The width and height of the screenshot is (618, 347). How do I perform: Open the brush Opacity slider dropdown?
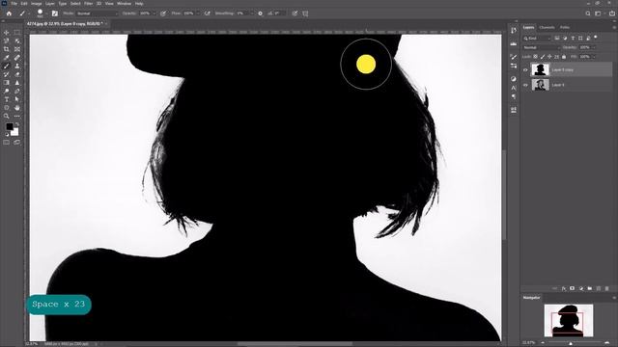tap(154, 13)
